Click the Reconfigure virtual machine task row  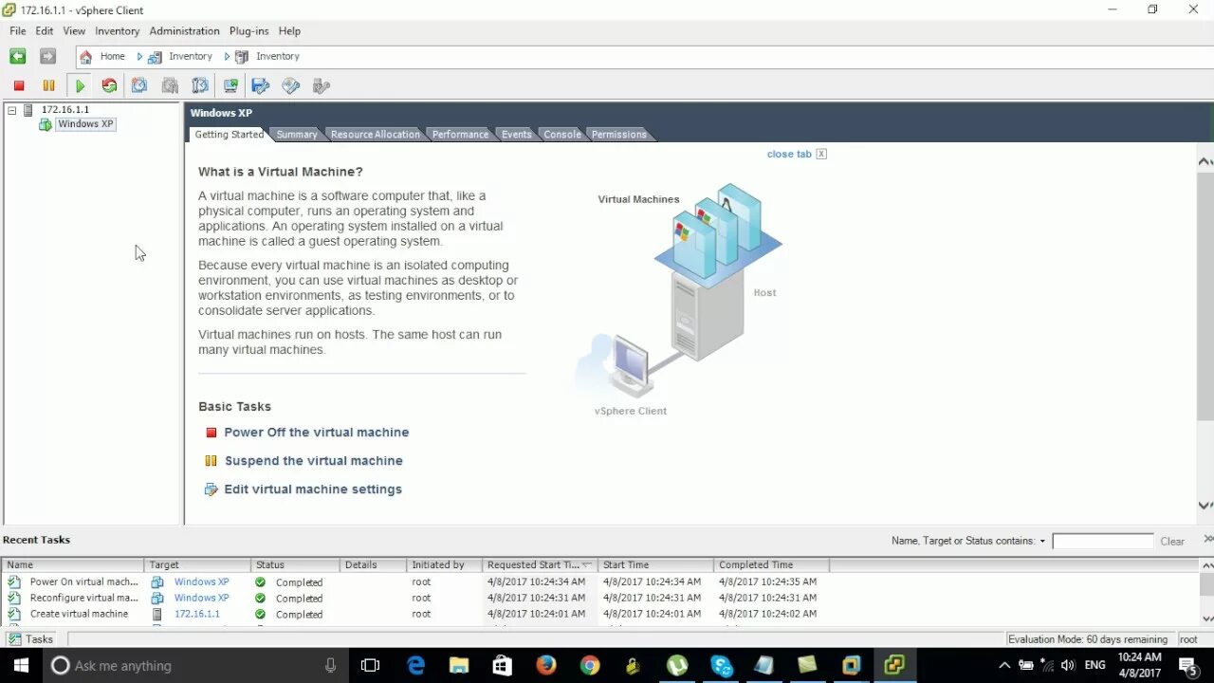click(602, 599)
